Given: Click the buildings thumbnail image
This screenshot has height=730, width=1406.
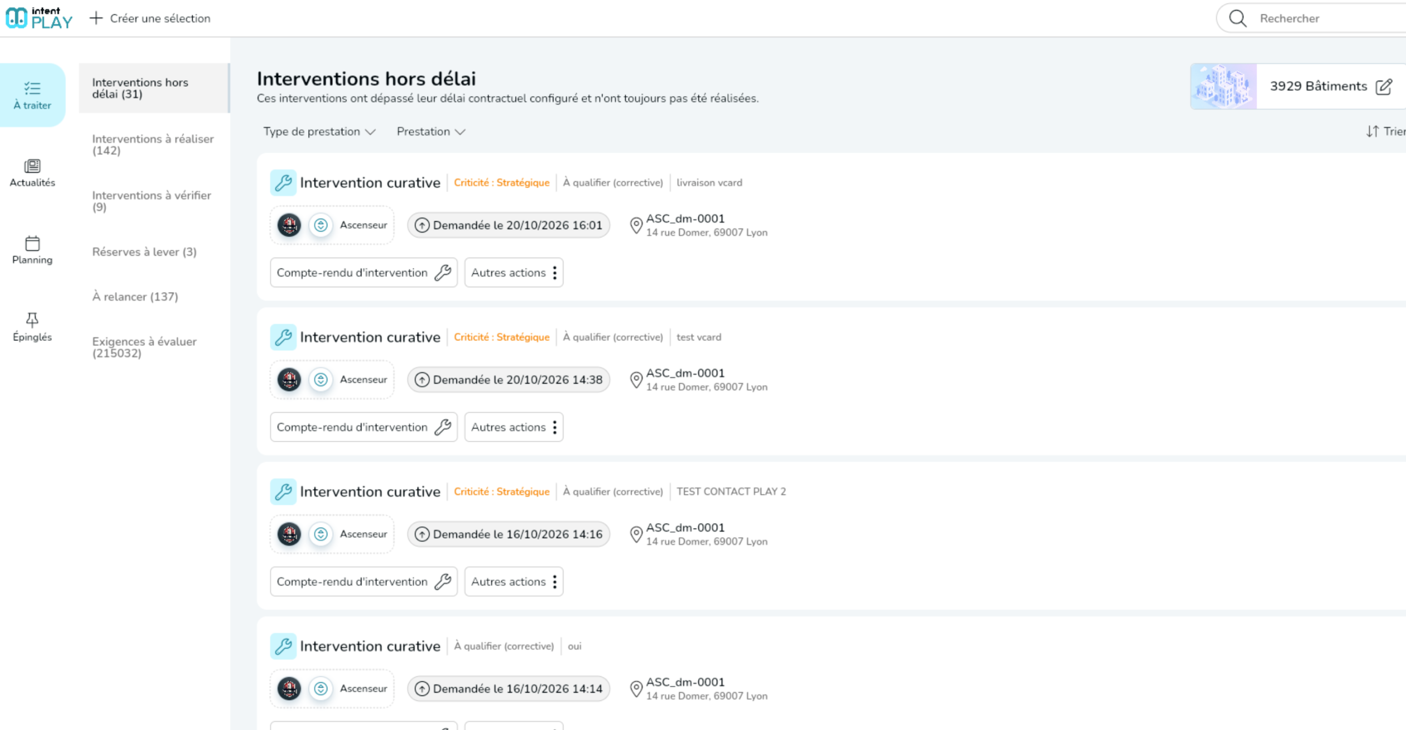Looking at the screenshot, I should coord(1224,86).
